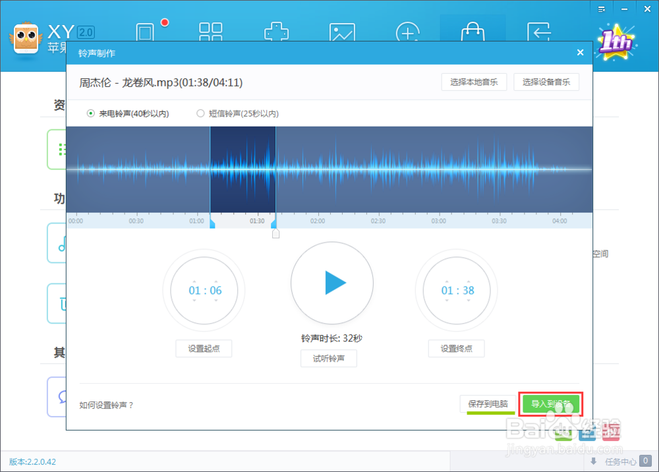Image resolution: width=659 pixels, height=472 pixels.
Task: Increase start time seconds above 06
Action: pyautogui.click(x=216, y=281)
